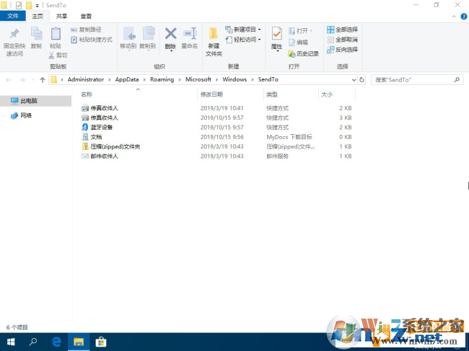Open the 文件 menu tab
Image resolution: width=469 pixels, height=351 pixels.
click(x=13, y=16)
